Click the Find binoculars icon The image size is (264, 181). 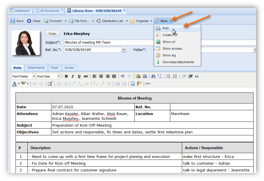(153, 76)
